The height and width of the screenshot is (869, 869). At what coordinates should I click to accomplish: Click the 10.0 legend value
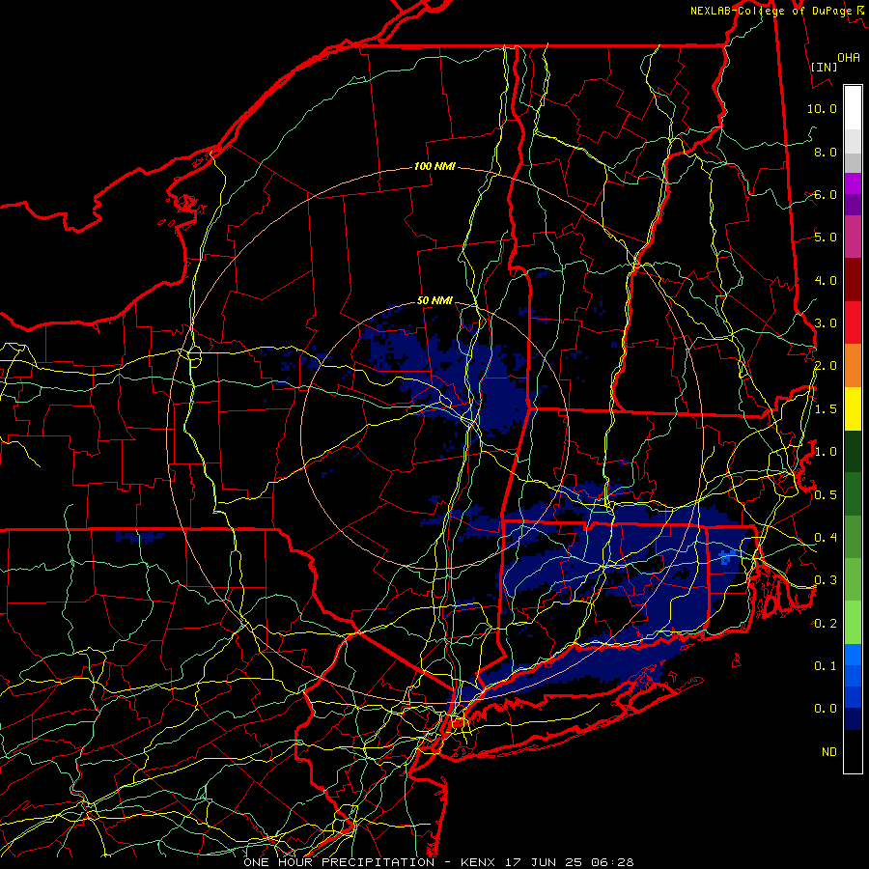822,108
